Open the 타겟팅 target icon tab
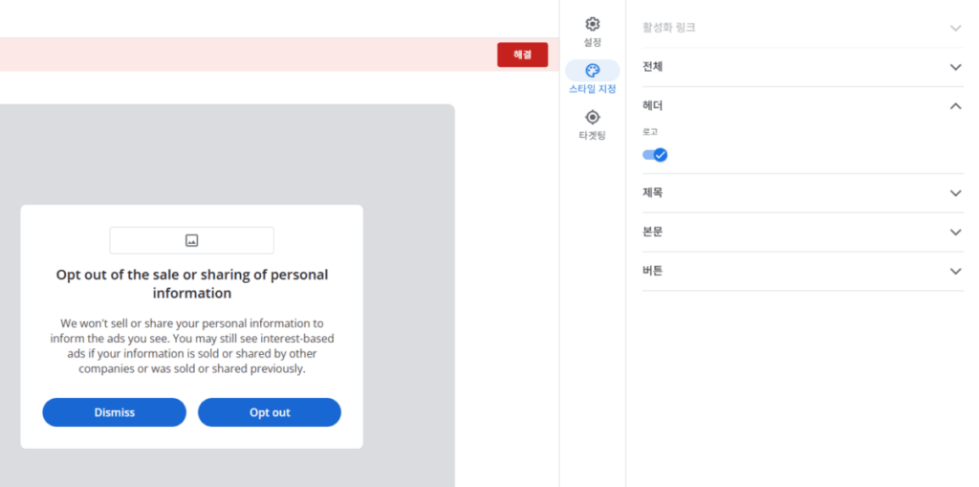This screenshot has width=979, height=487. (592, 117)
